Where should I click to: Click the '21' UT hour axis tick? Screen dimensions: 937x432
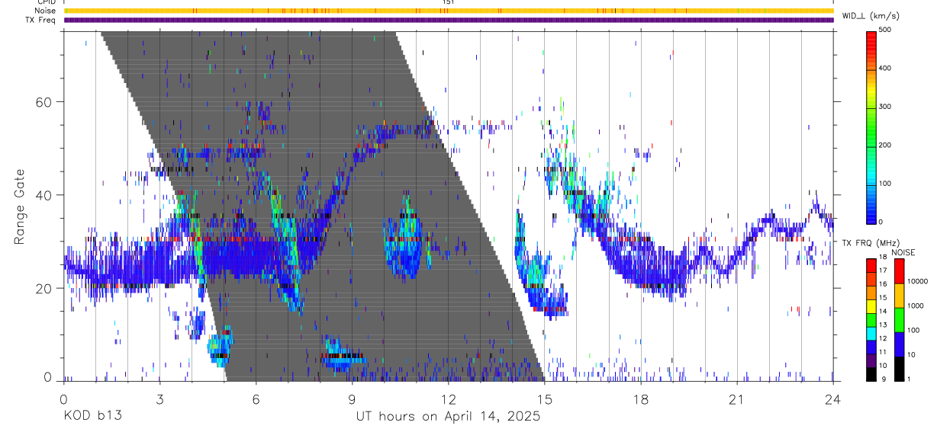click(737, 398)
